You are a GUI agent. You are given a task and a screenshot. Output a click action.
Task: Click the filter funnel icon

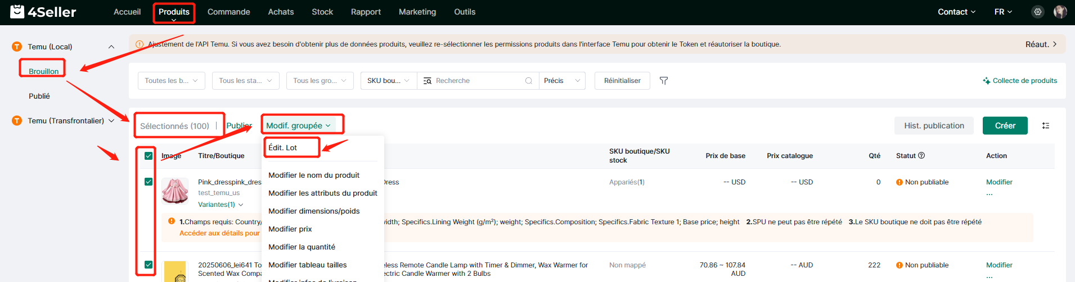[664, 81]
